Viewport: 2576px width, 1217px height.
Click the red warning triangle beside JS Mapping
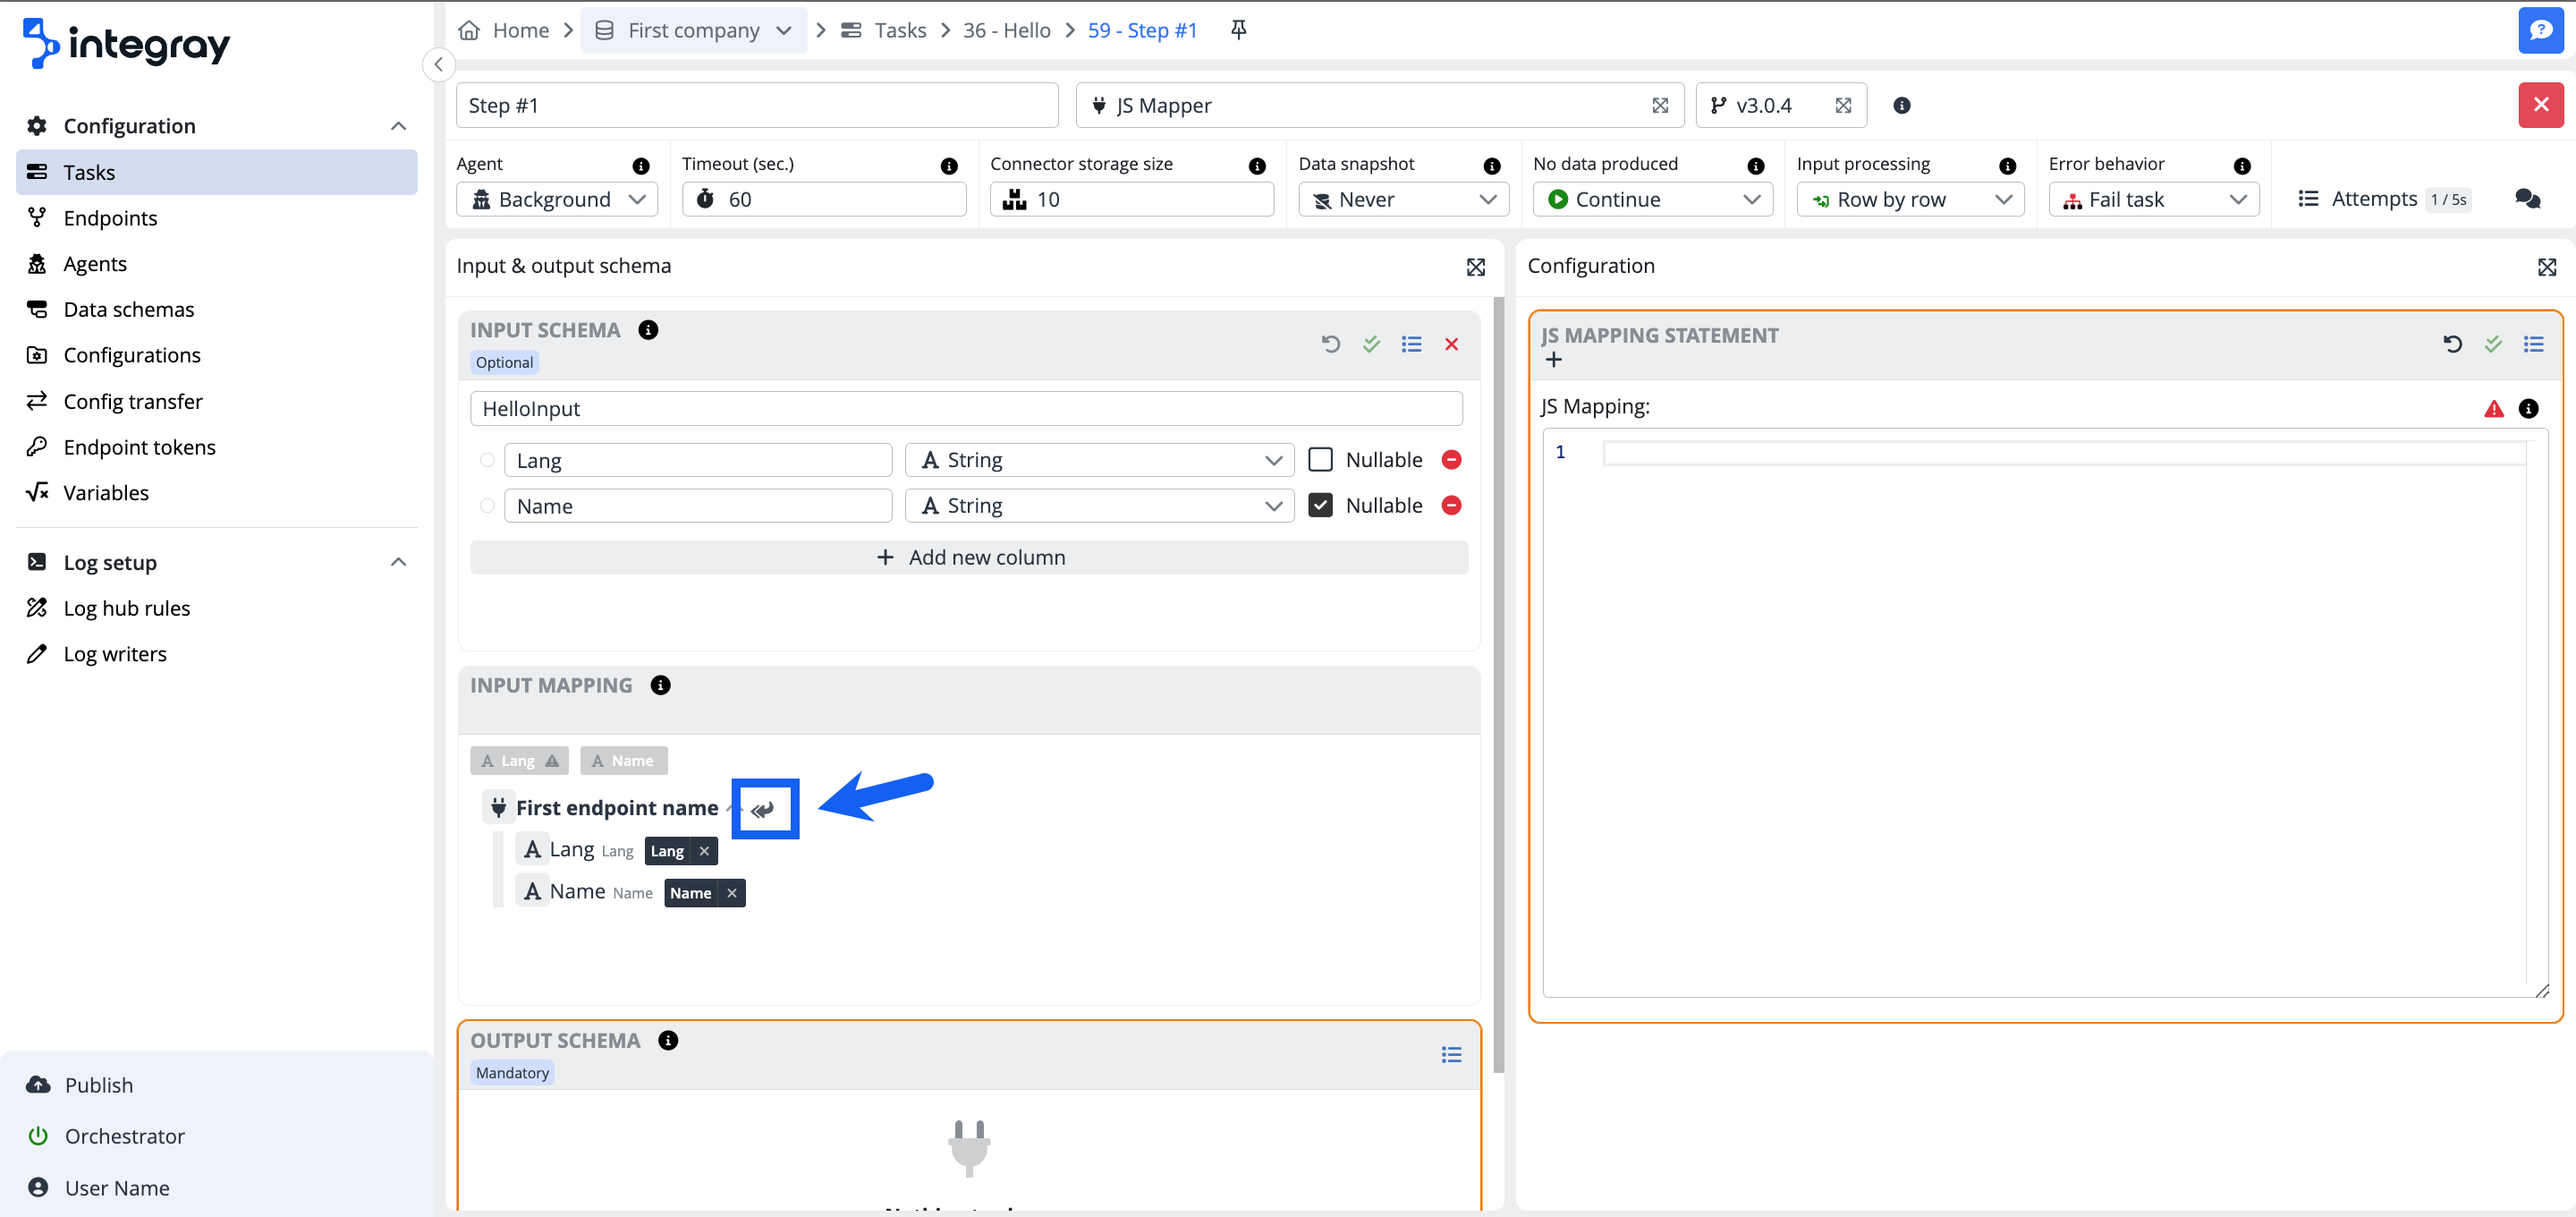(x=2493, y=408)
